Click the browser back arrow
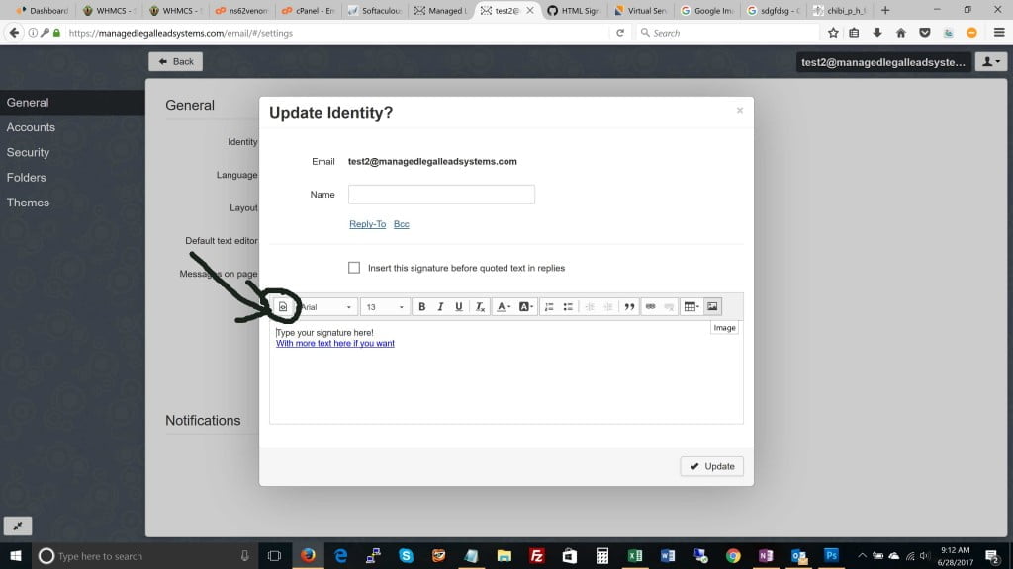Image resolution: width=1013 pixels, height=569 pixels. [14, 33]
